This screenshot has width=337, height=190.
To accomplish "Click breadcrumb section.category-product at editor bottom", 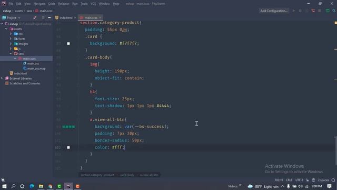I will [97, 175].
